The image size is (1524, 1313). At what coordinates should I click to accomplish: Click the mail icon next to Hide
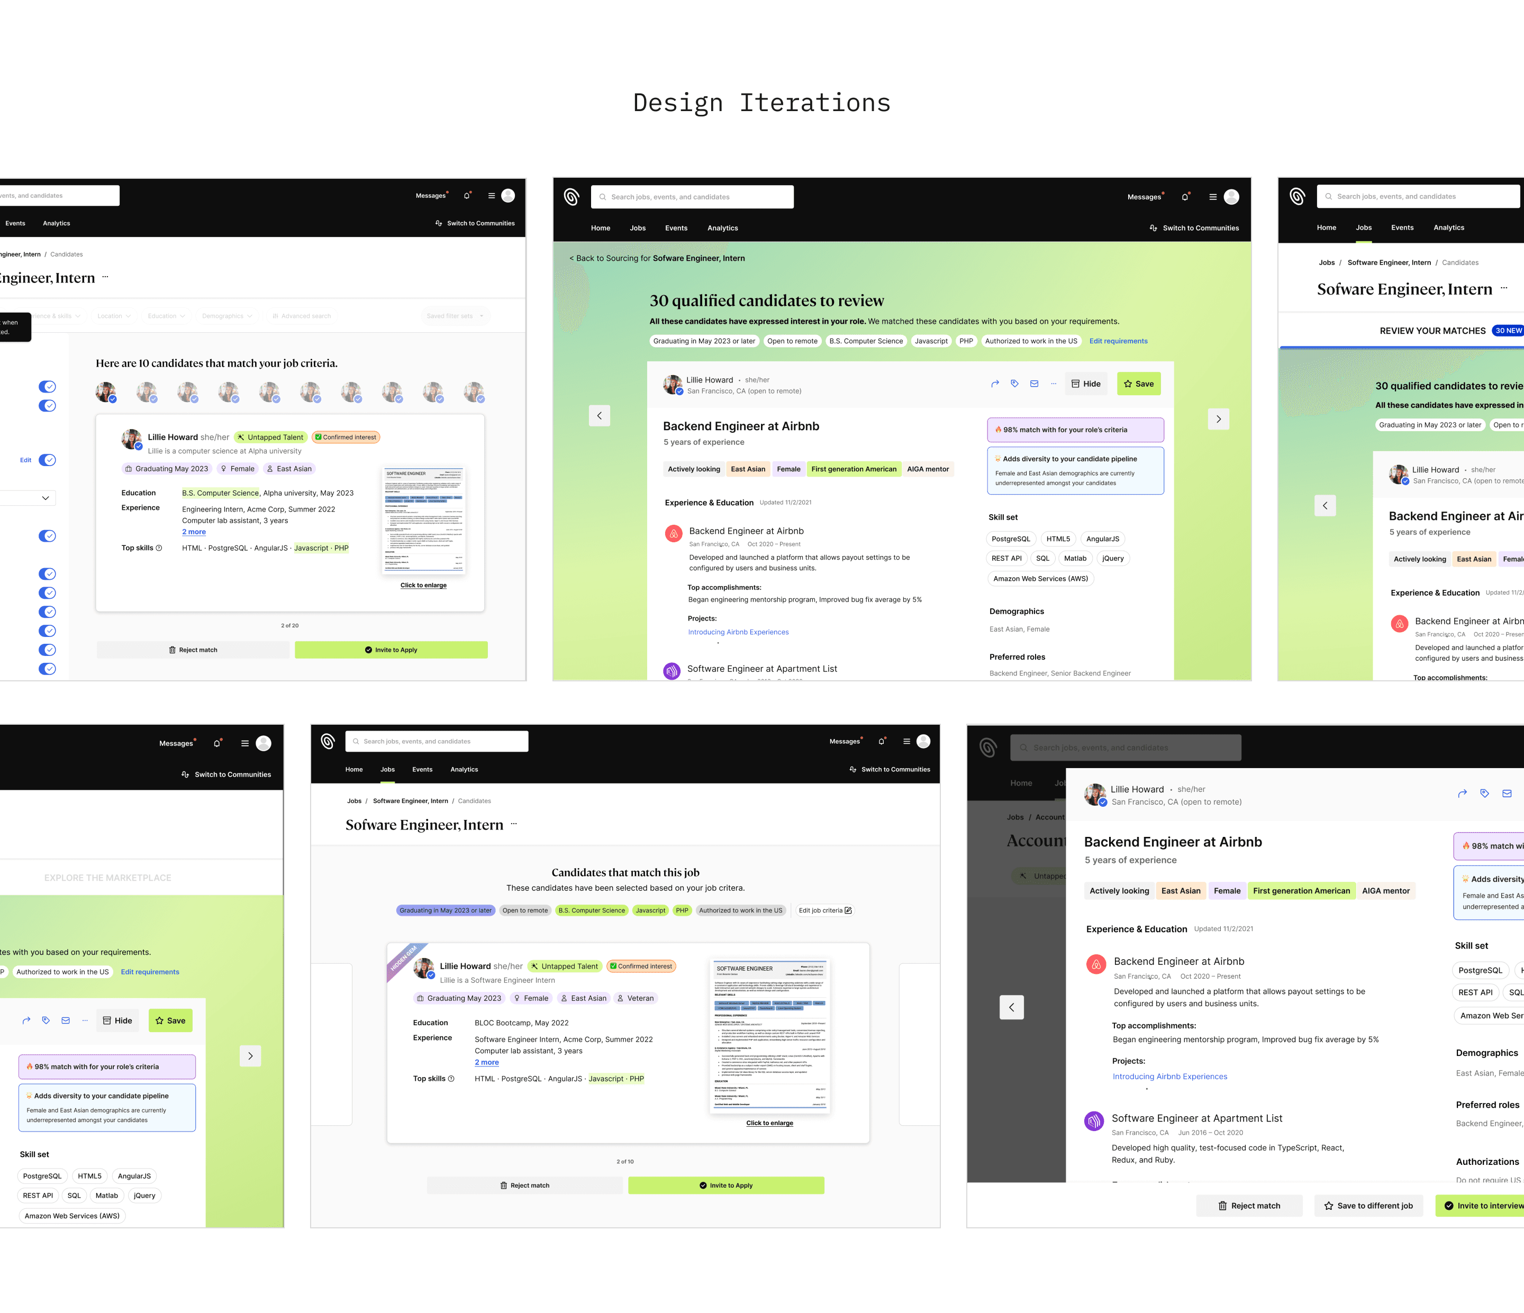pos(1034,384)
